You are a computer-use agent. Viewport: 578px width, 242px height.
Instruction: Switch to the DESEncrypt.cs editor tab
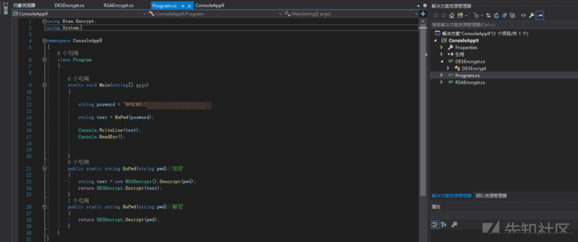point(69,6)
